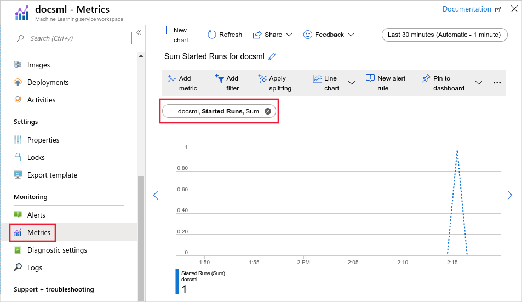
Task: Select Diagnostic settings in the sidebar
Action: click(57, 250)
